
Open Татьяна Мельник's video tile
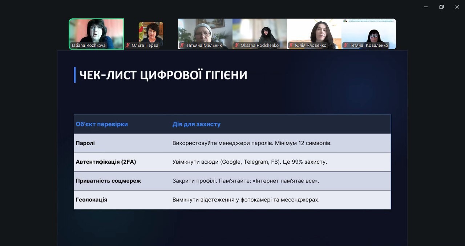pos(205,32)
